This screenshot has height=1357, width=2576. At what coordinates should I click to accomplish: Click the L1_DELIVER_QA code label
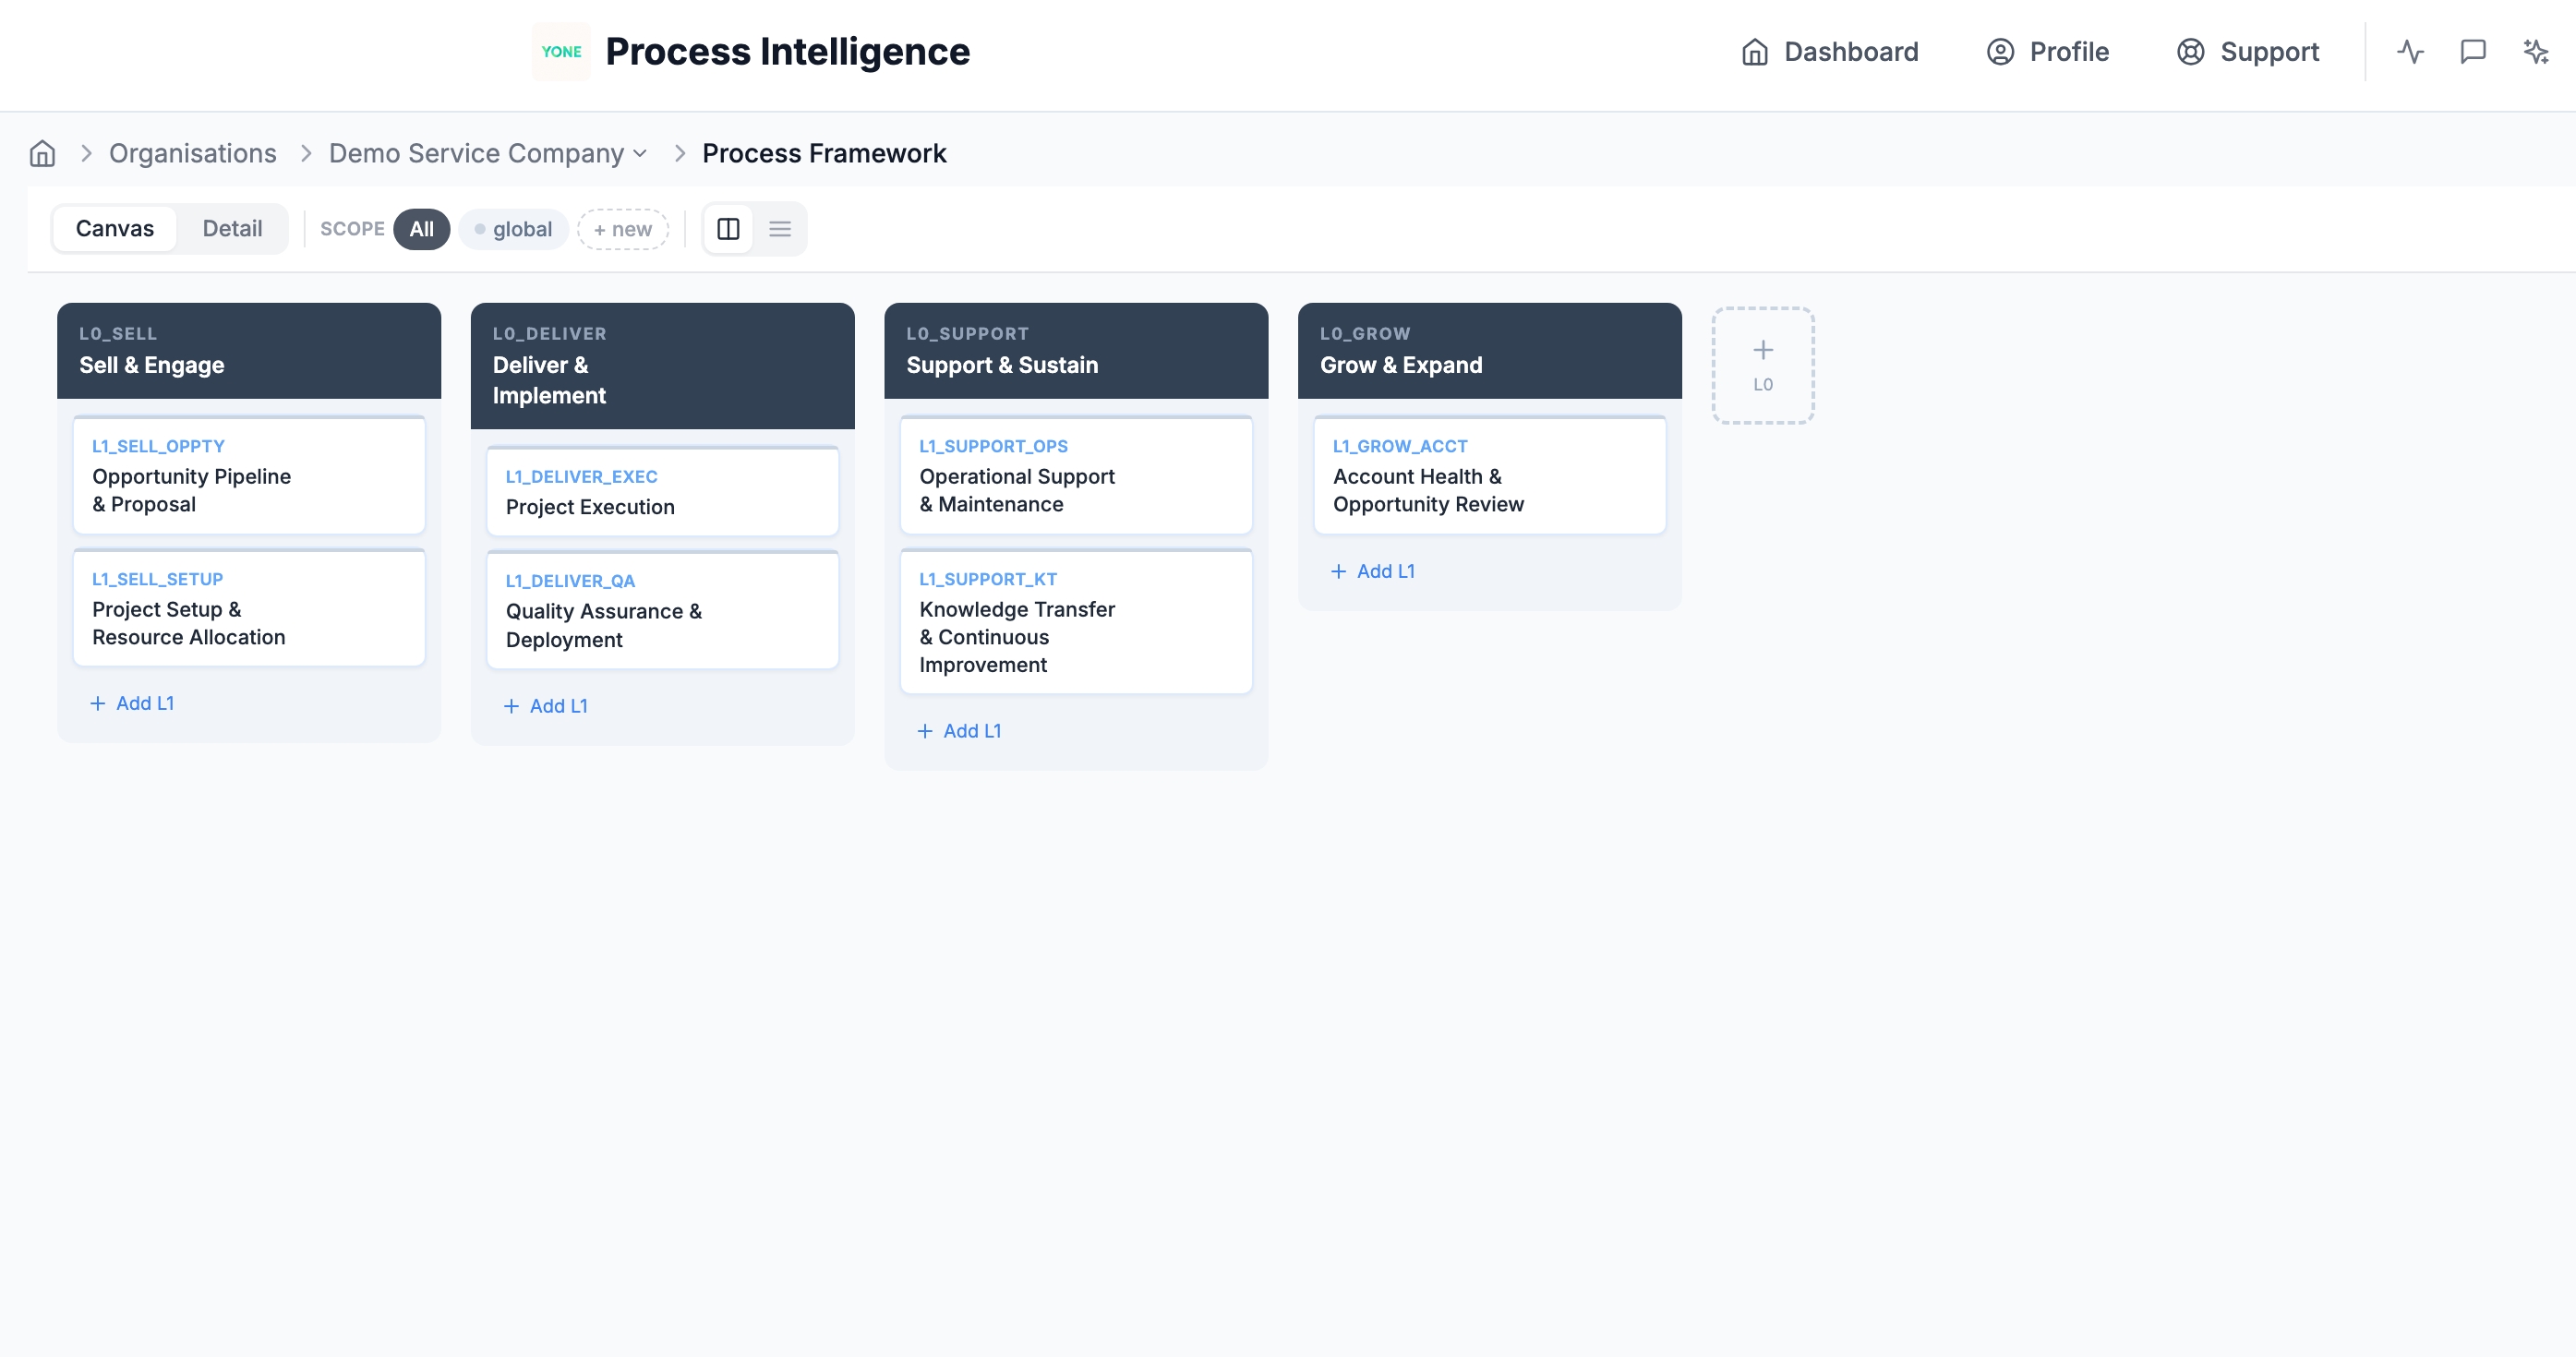pyautogui.click(x=570, y=581)
